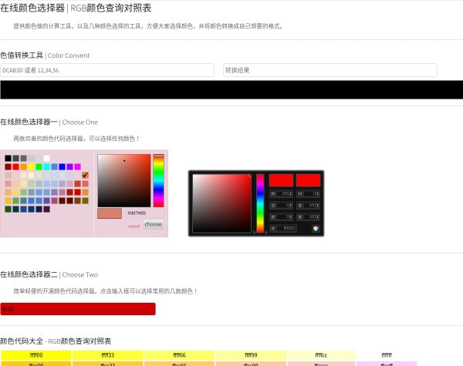The width and height of the screenshot is (463, 366).
Task: Click the checkmarked swatch in the palette
Action: [x=85, y=175]
